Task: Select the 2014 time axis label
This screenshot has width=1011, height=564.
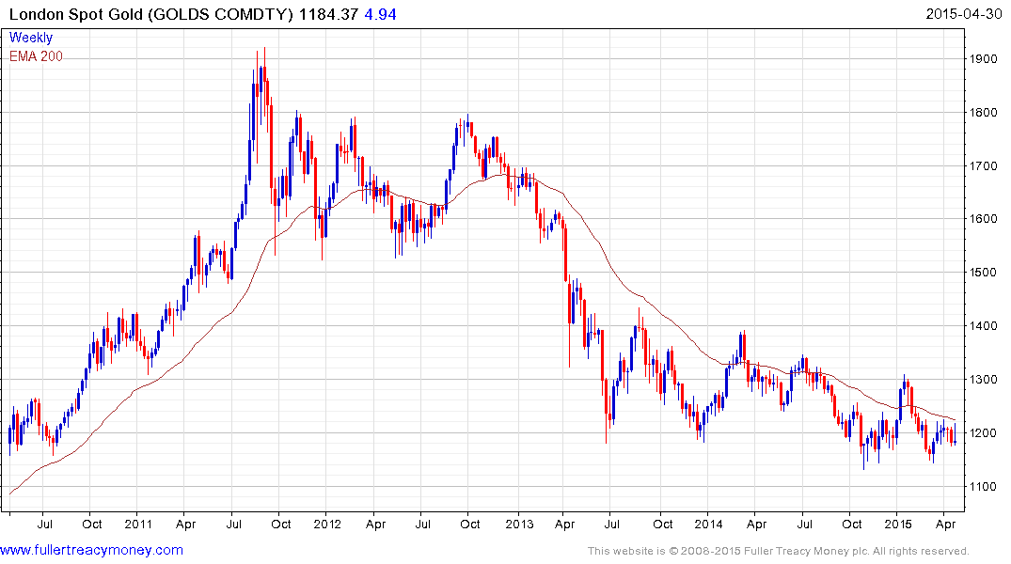Action: click(708, 524)
